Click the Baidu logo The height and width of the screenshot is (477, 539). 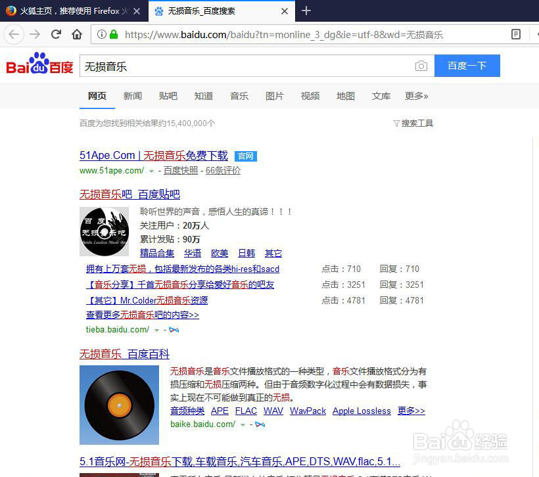[40, 64]
